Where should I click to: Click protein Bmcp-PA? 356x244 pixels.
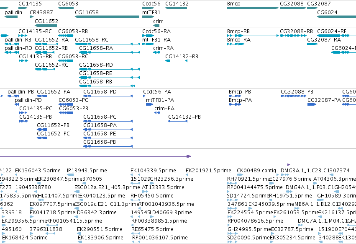(x=235, y=104)
